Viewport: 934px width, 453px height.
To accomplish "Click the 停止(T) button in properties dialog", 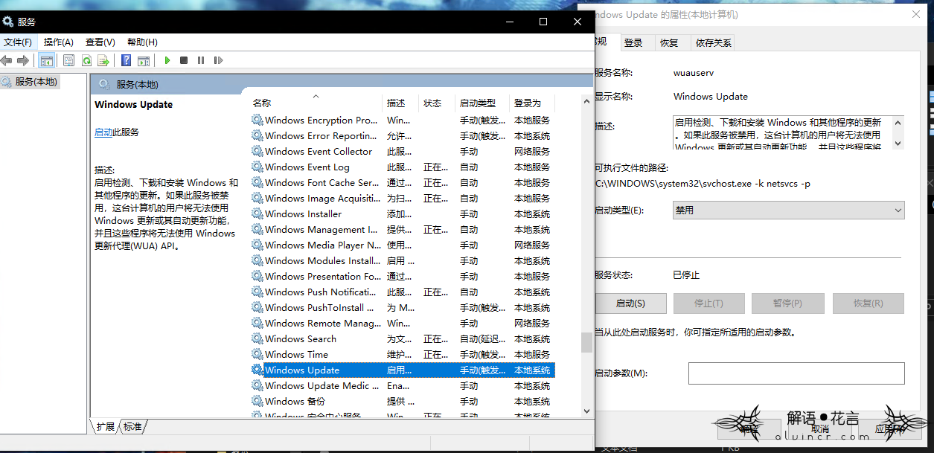I will [709, 303].
